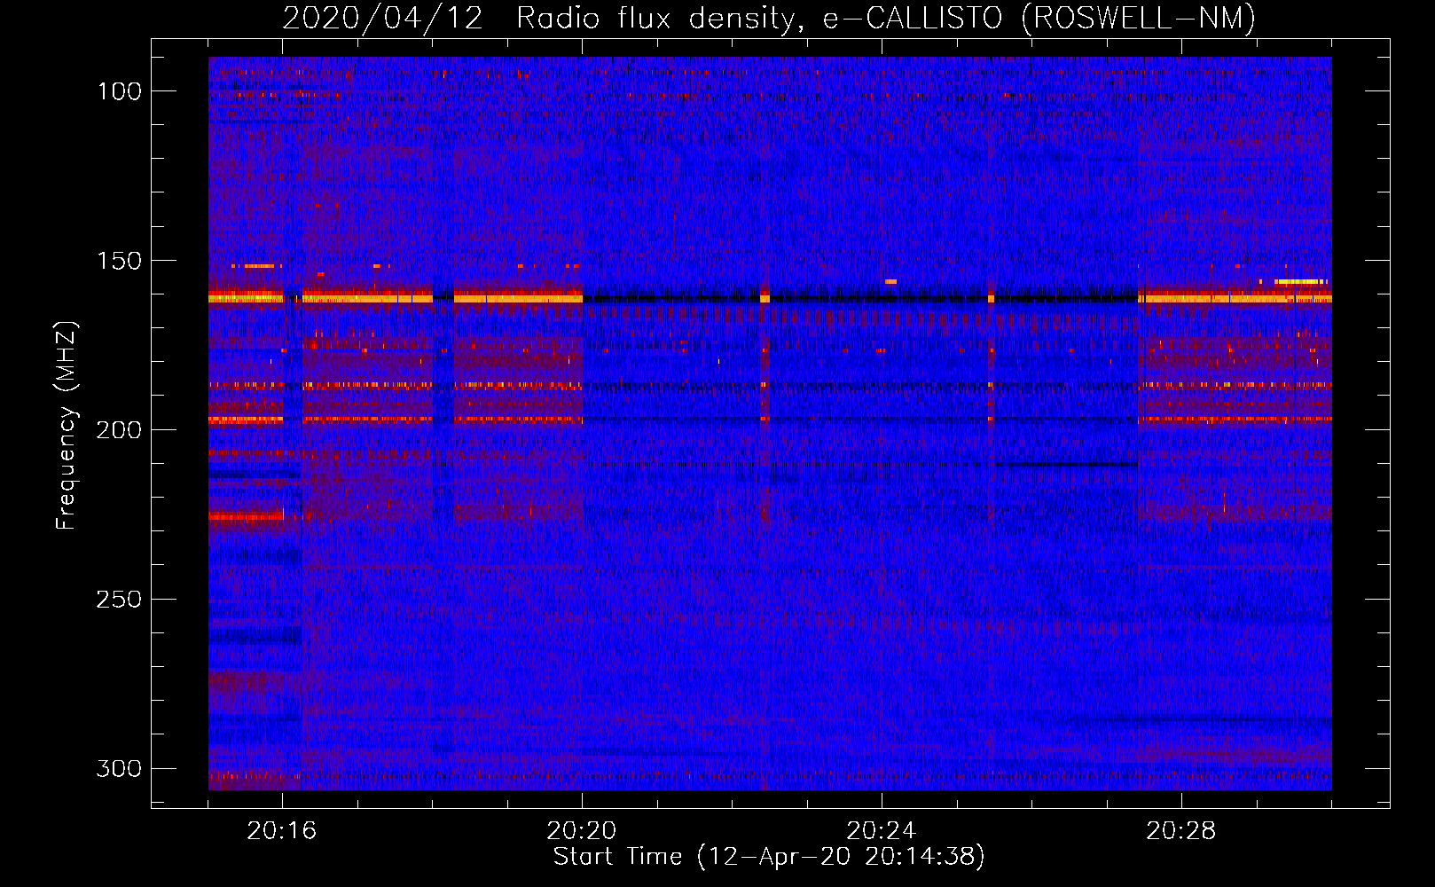Click the '250' frequency tick label
This screenshot has height=887, width=1435.
tap(119, 600)
